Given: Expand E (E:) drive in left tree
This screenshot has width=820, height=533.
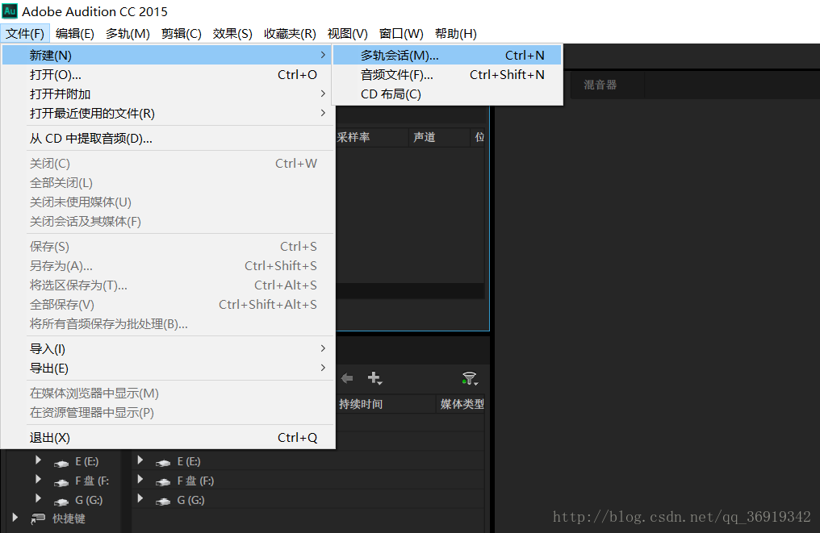Looking at the screenshot, I should pos(38,460).
